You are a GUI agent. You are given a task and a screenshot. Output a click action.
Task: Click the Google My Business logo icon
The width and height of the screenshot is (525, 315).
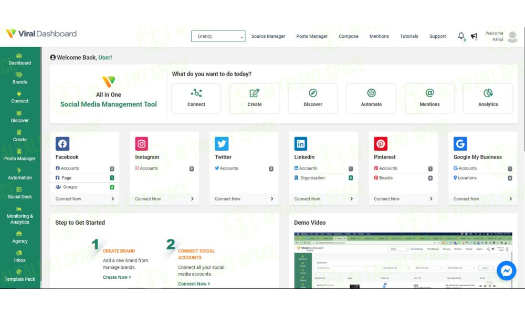pos(460,144)
